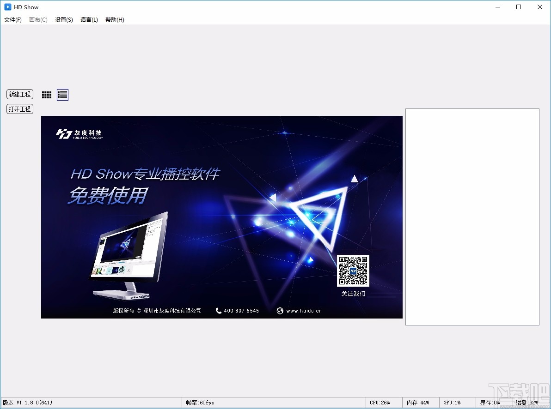Click the 显存 video memory indicator
Screen dimensions: 551x409
pos(489,403)
